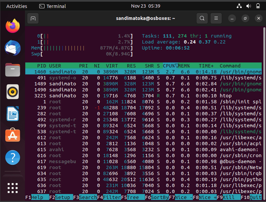Click the Mem usage bar meter
The height and width of the screenshot is (202, 266).
(x=82, y=48)
